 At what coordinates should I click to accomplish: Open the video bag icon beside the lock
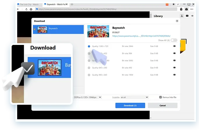(x=186, y=9)
